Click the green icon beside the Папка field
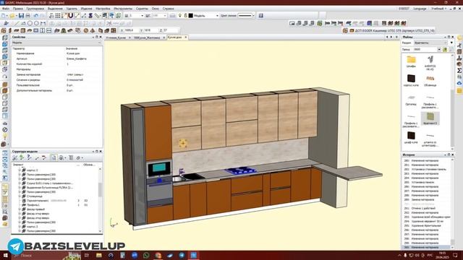 445,50
